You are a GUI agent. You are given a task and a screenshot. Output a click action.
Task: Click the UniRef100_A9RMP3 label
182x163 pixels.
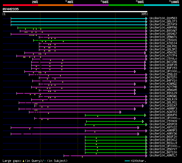coord(163,131)
